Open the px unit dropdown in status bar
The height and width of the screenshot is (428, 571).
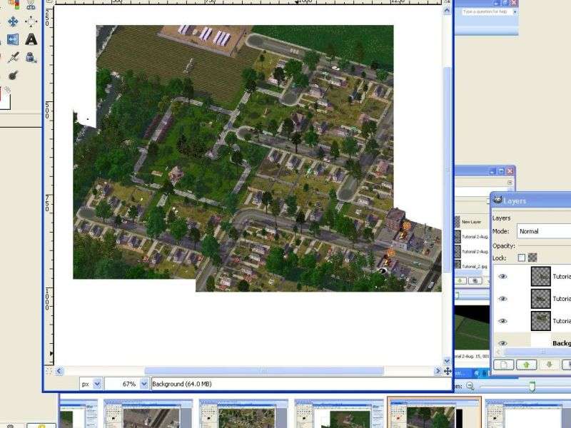[x=98, y=384]
